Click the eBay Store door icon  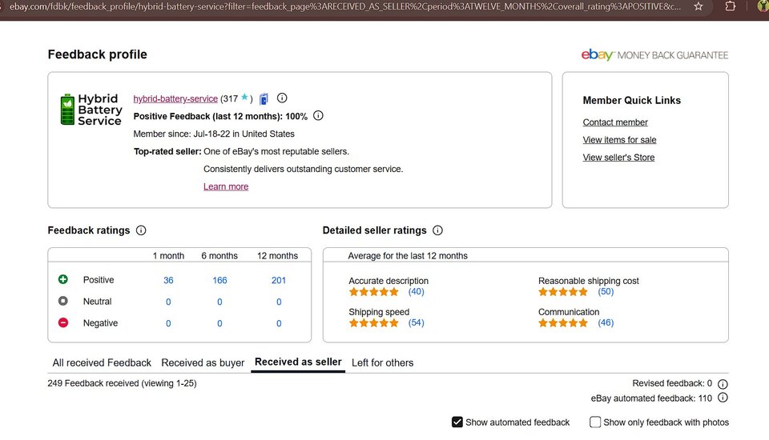pos(264,98)
